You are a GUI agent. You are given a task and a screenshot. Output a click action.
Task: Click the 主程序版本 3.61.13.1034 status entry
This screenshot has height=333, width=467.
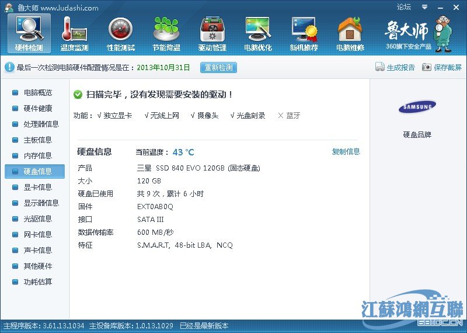click(x=44, y=326)
